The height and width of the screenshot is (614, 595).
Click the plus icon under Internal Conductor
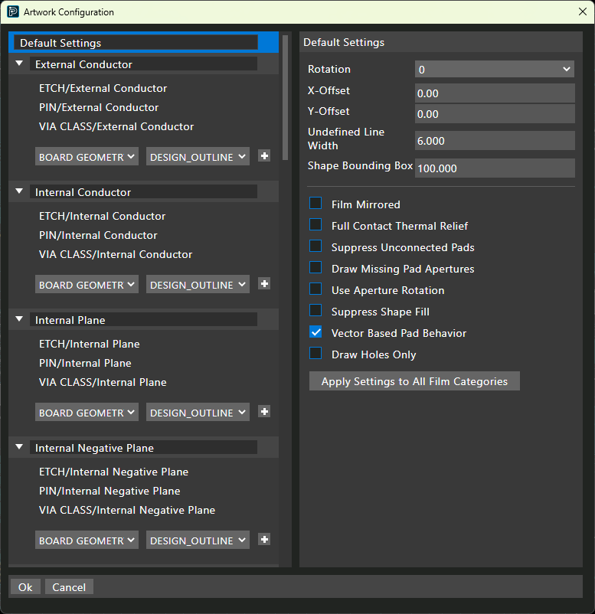coord(263,284)
